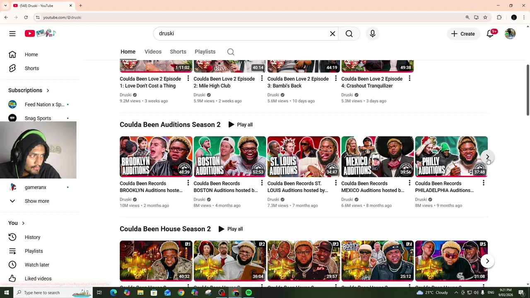
Task: Open the account avatar menu
Action: click(x=510, y=34)
